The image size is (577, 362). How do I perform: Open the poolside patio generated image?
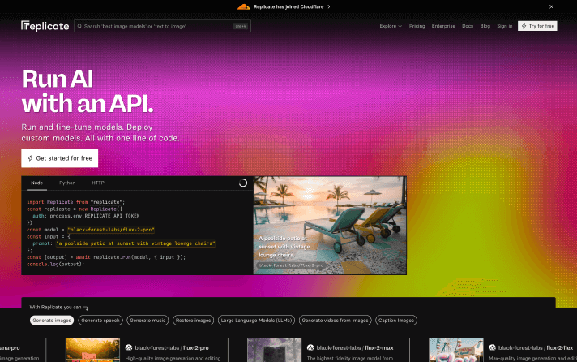(x=330, y=226)
